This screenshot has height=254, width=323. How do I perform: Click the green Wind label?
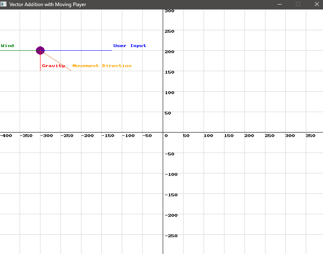(x=7, y=46)
